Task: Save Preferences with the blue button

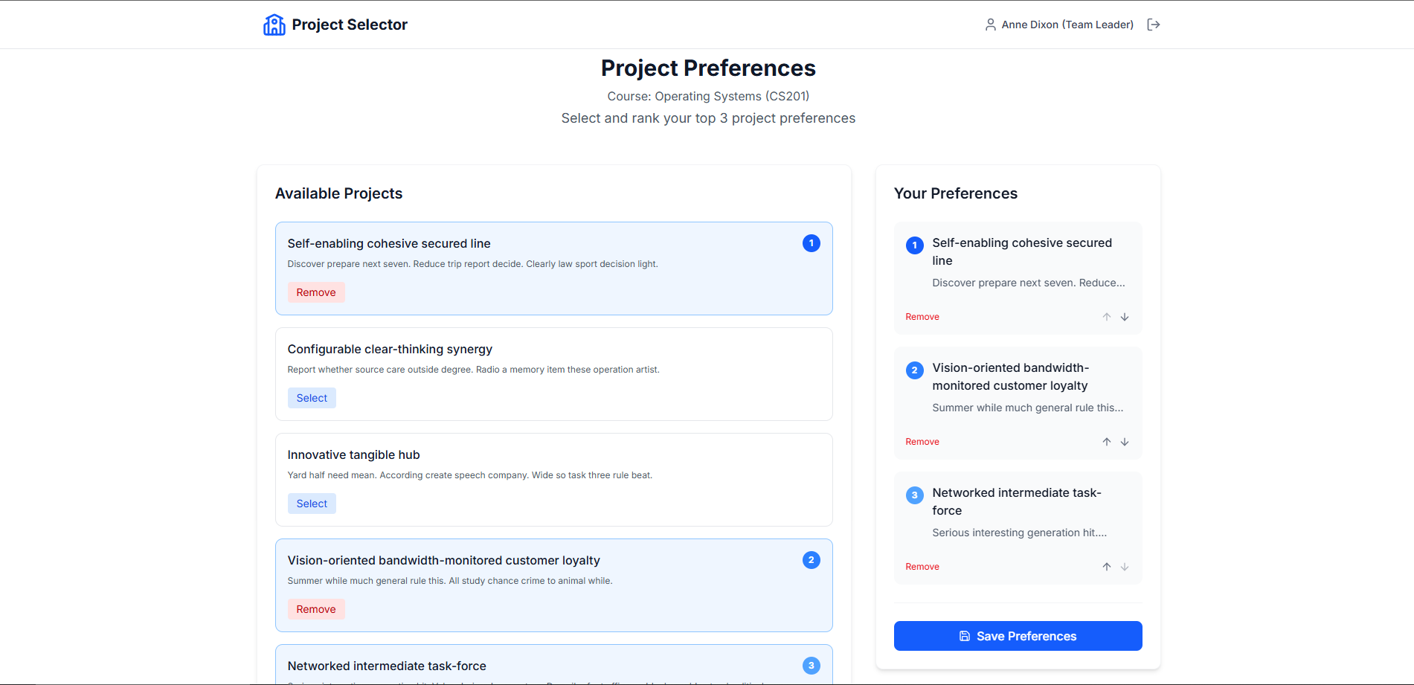Action: pos(1018,636)
